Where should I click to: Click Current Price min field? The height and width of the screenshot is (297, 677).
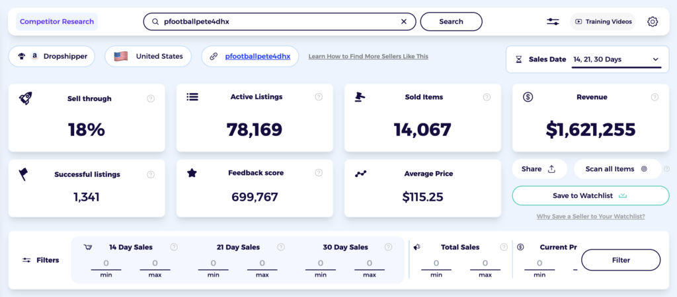pyautogui.click(x=539, y=264)
